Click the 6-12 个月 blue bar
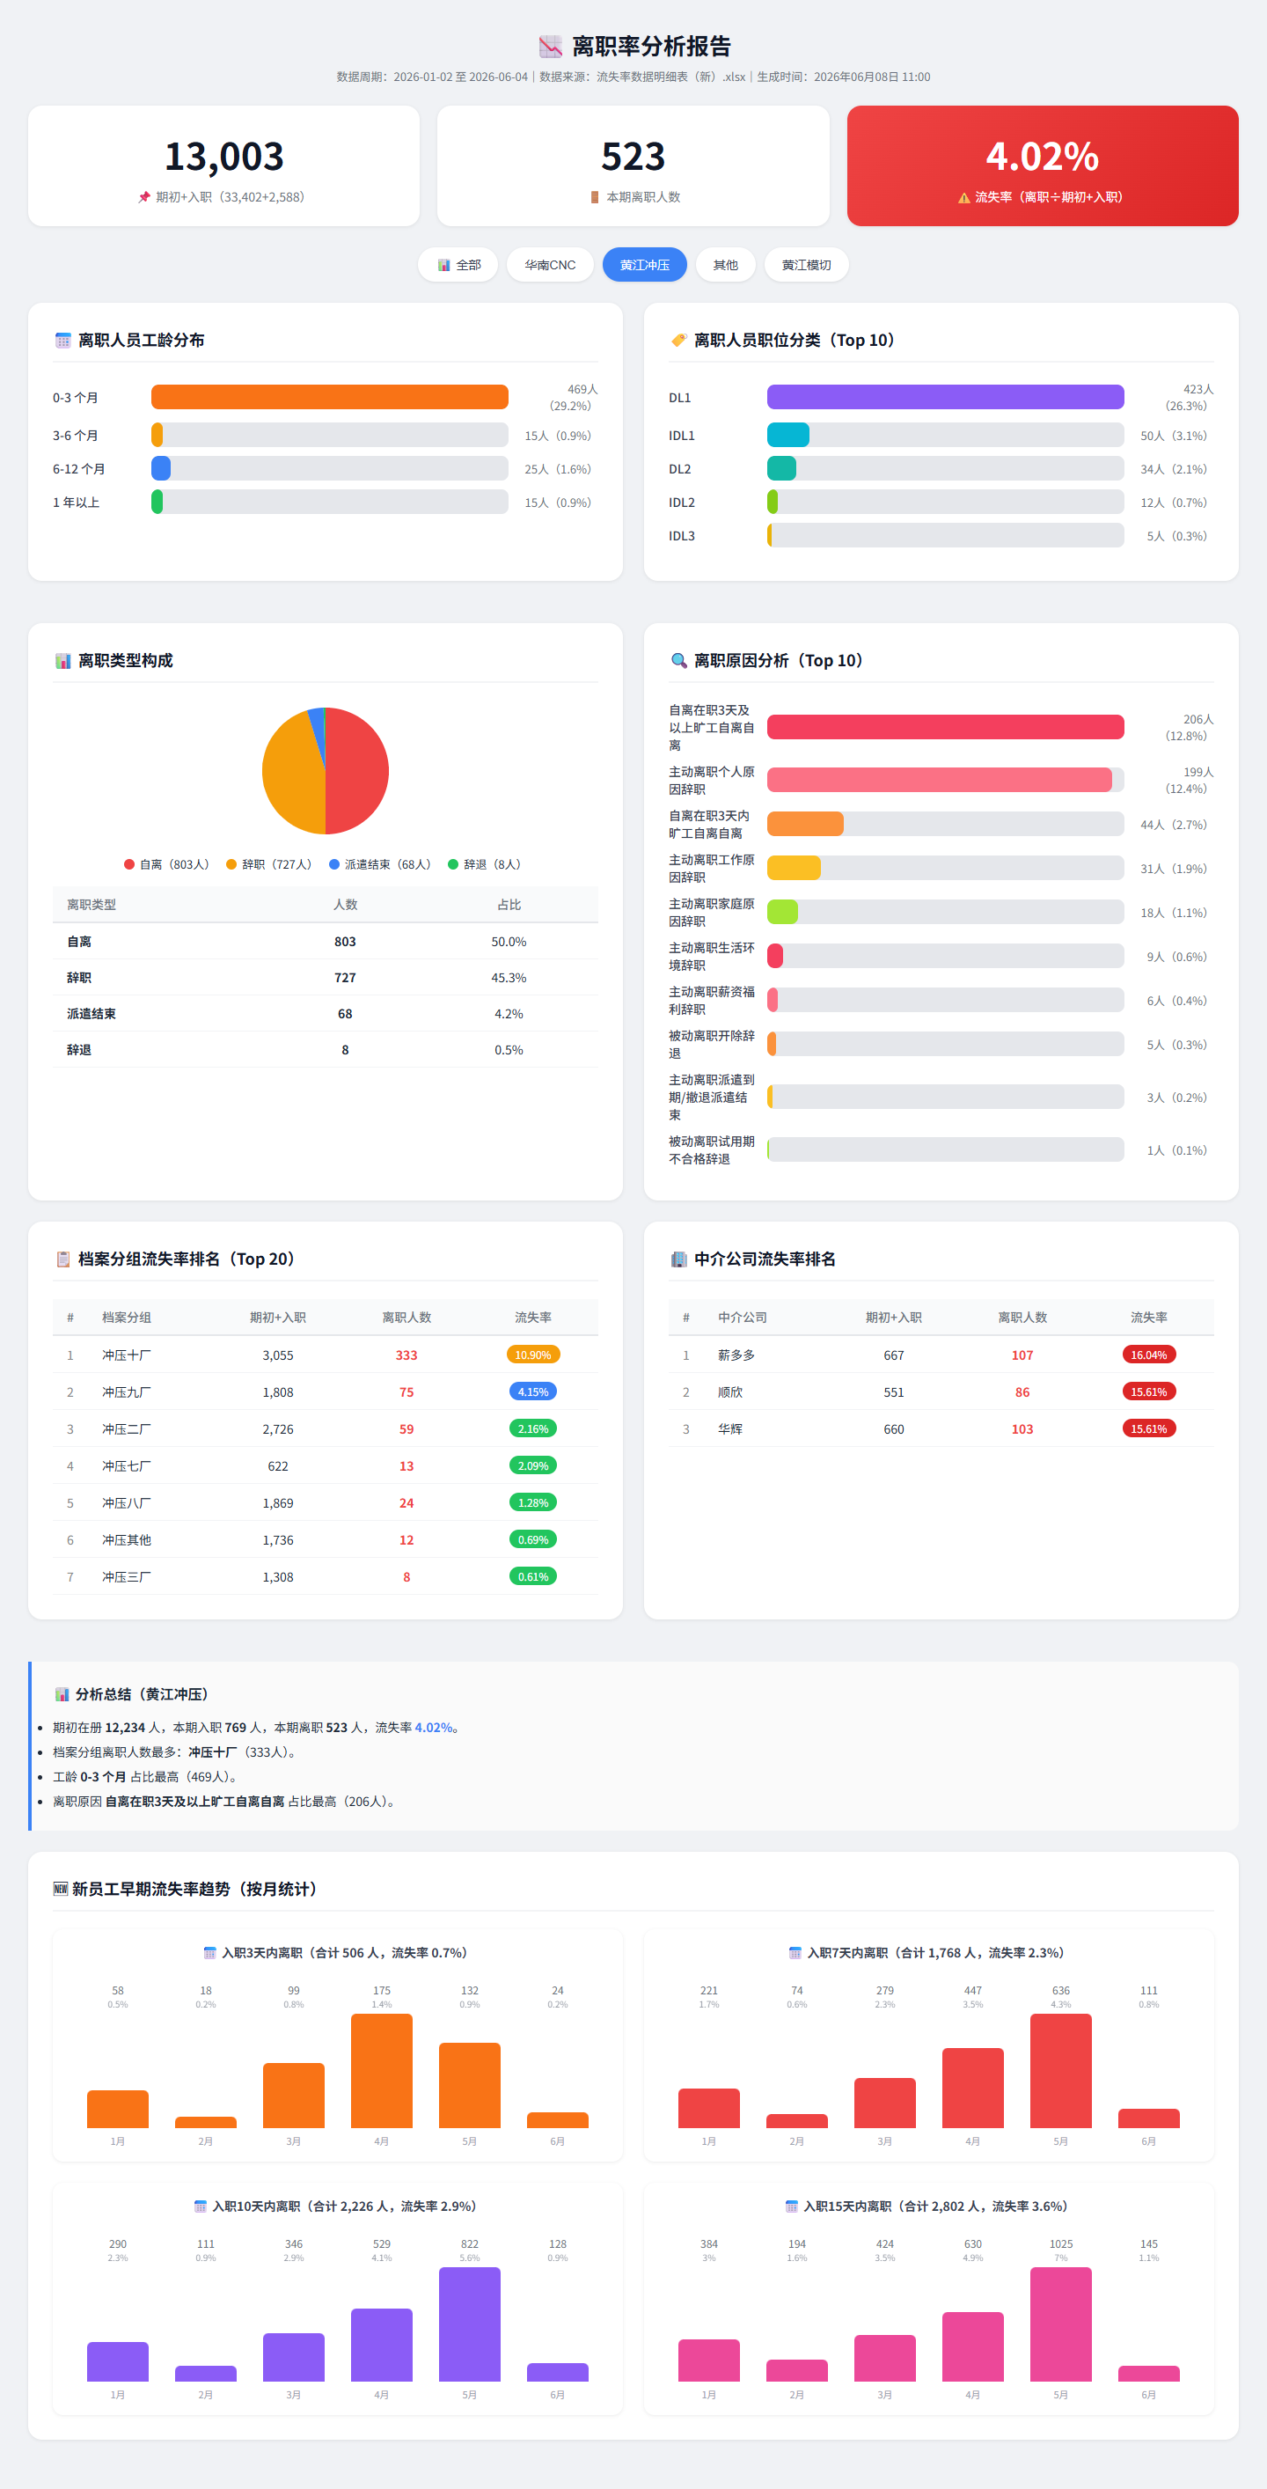The width and height of the screenshot is (1267, 2489). tap(161, 468)
